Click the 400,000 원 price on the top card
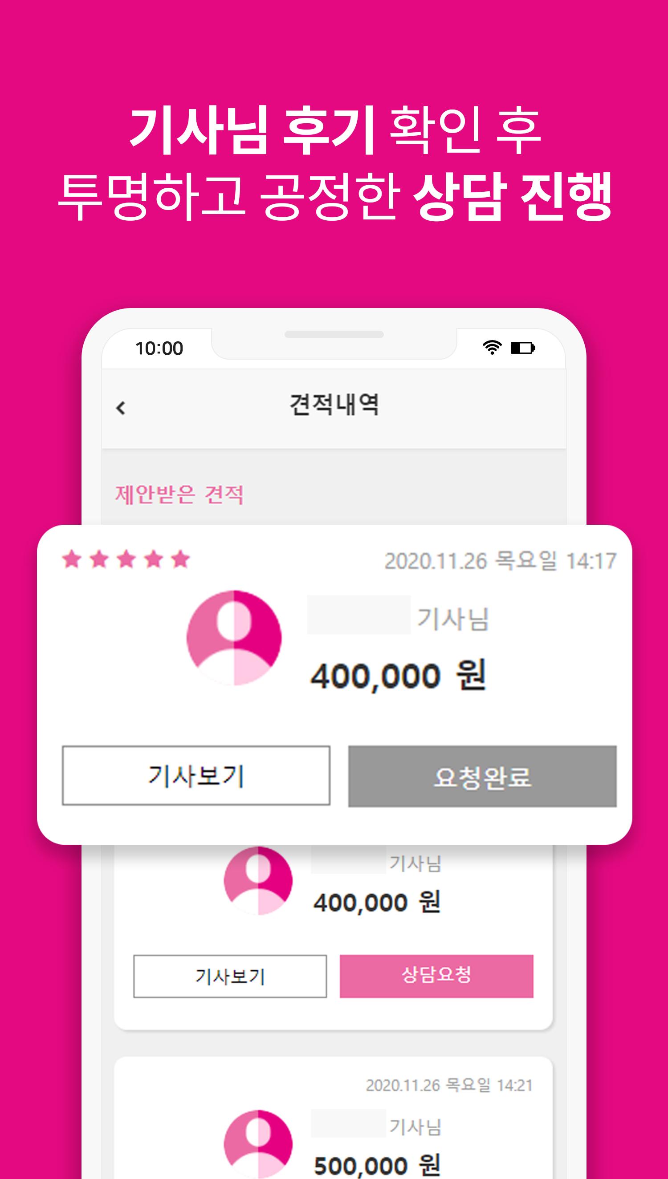 pos(398,676)
